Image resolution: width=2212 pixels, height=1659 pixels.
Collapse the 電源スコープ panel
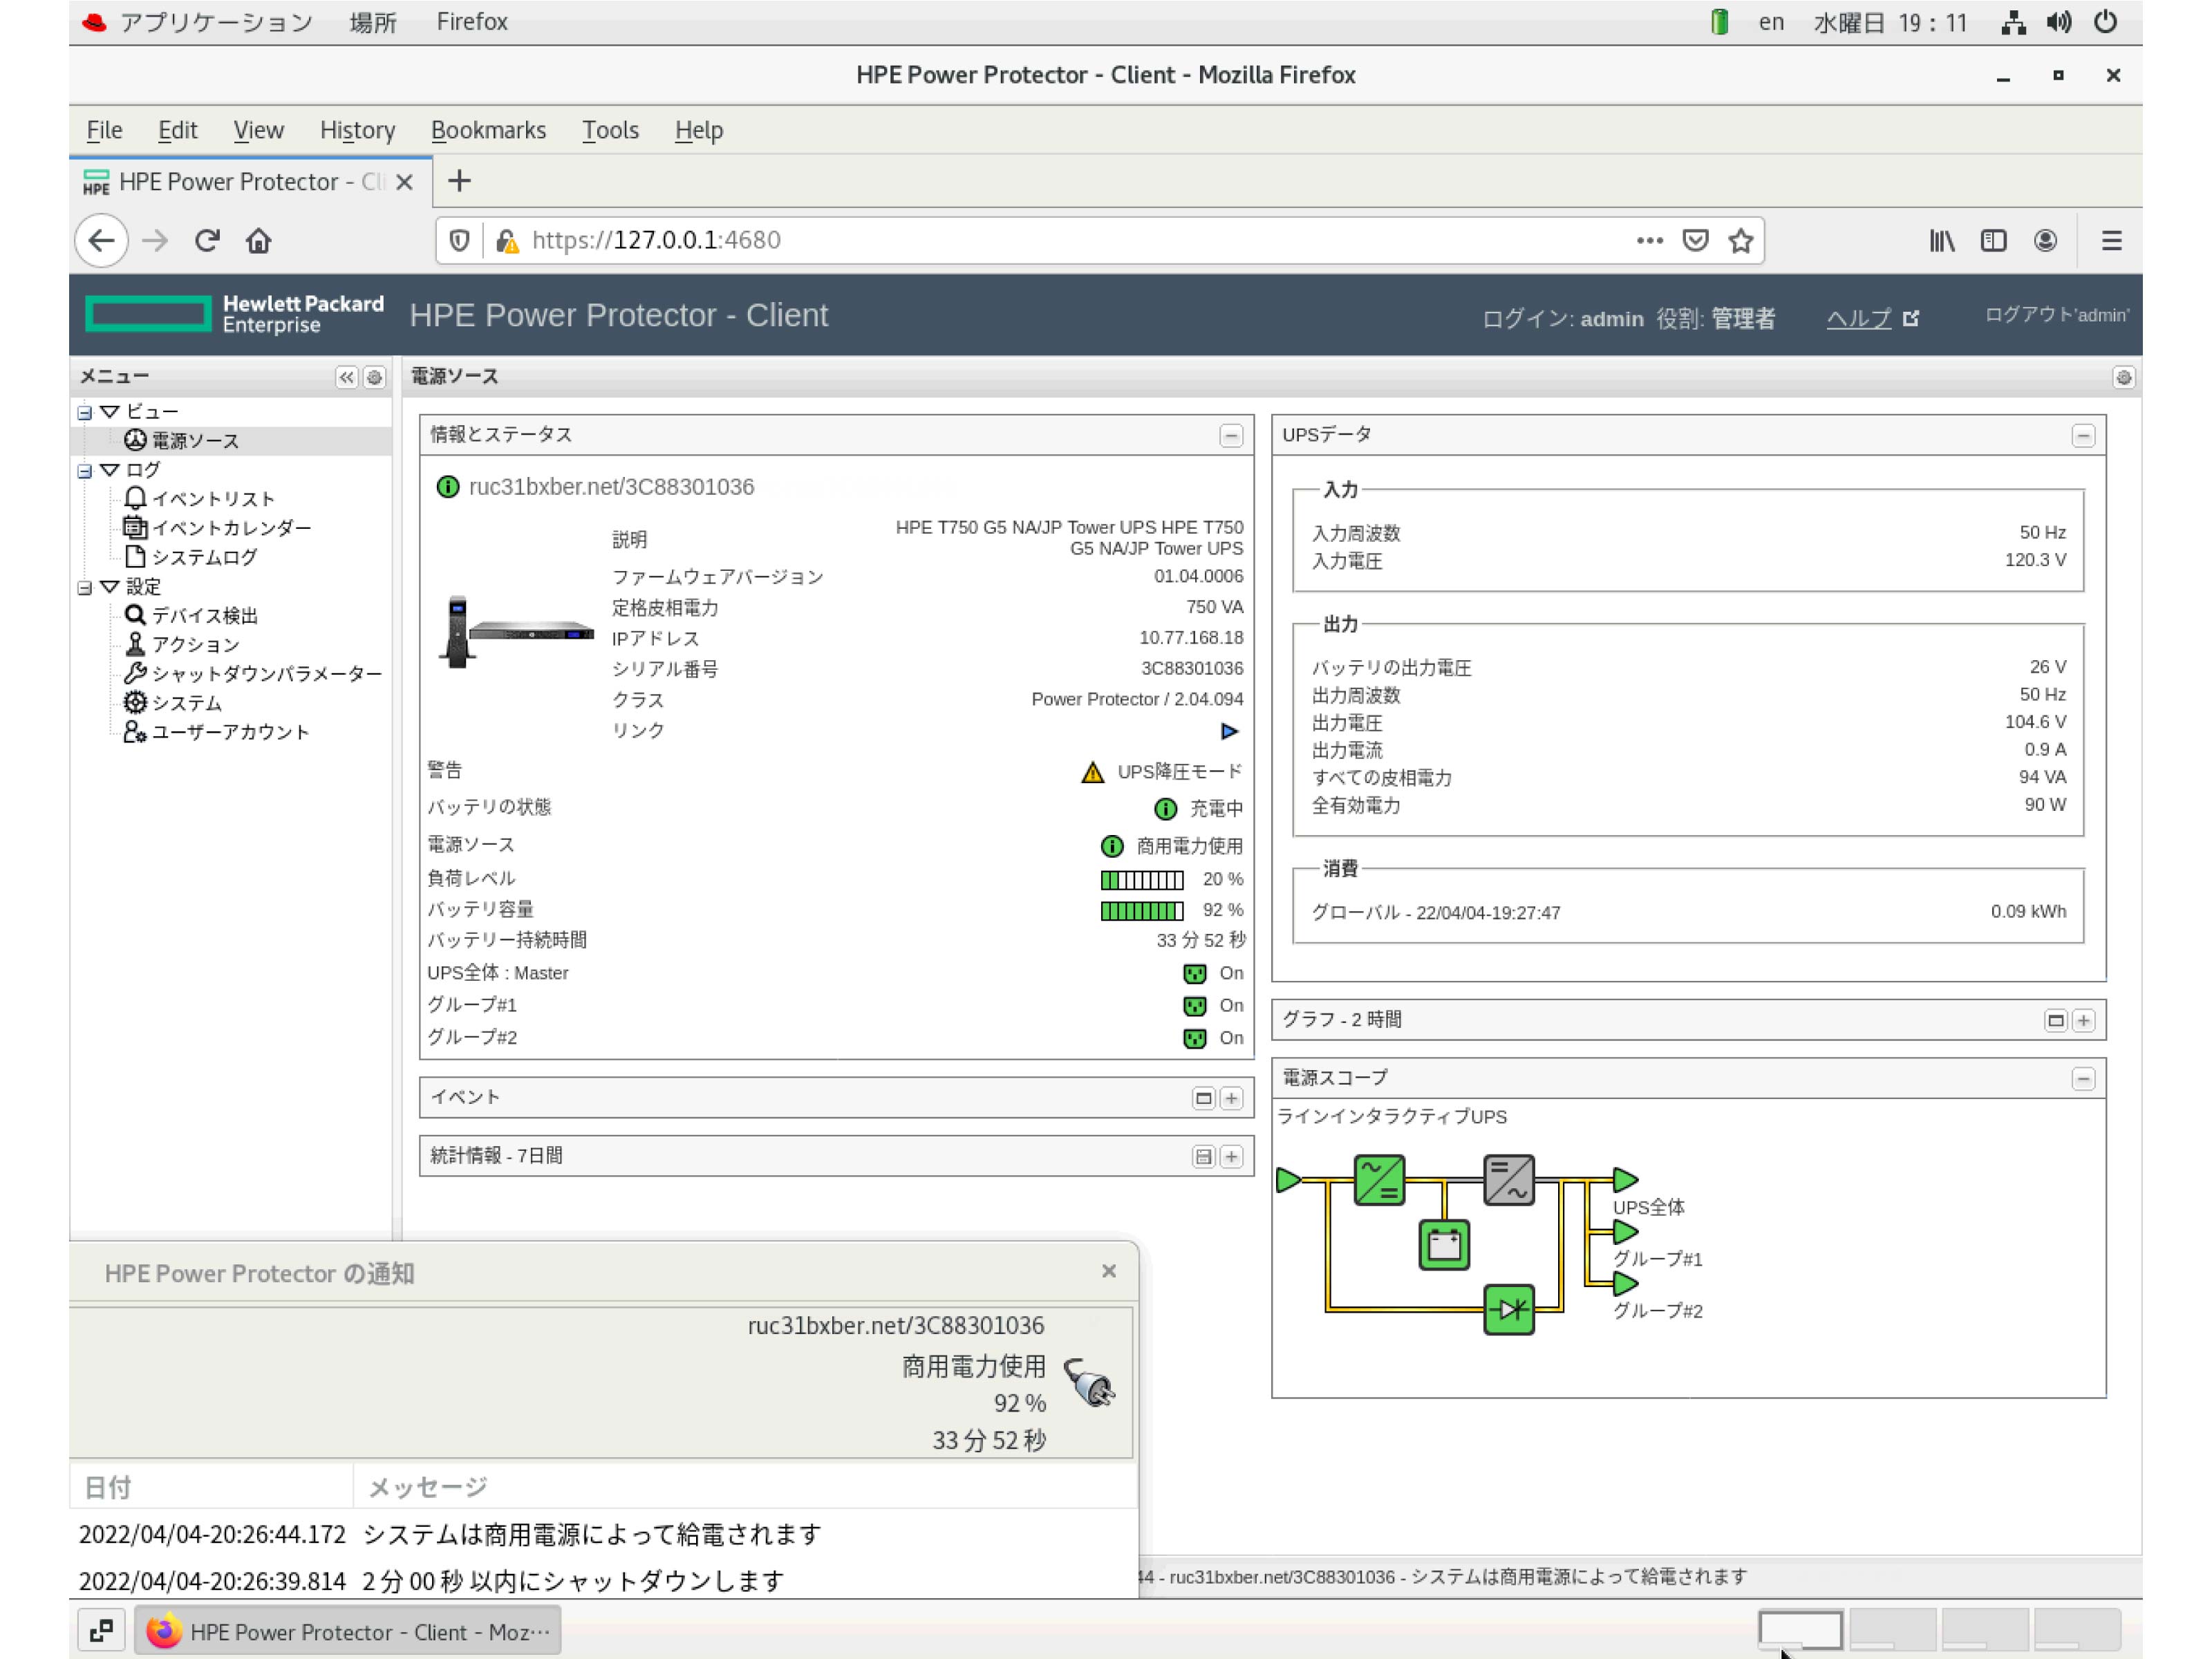(x=2083, y=1079)
